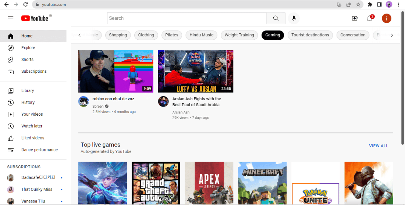Open the Apex Legends game card
Viewport: 405px width, 205px height.
[209, 183]
